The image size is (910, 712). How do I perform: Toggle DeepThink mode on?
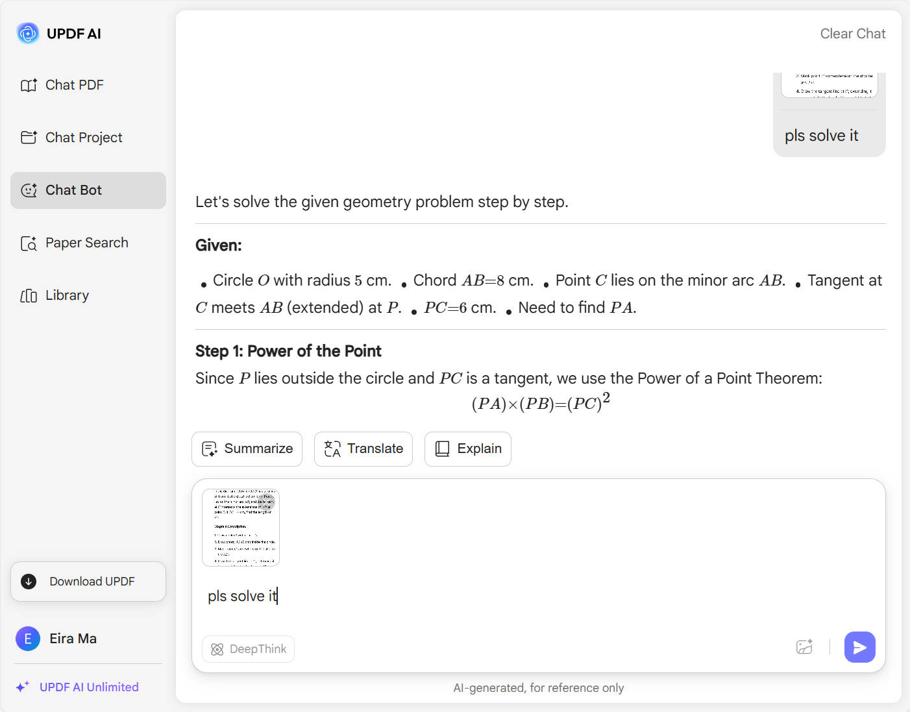point(249,649)
